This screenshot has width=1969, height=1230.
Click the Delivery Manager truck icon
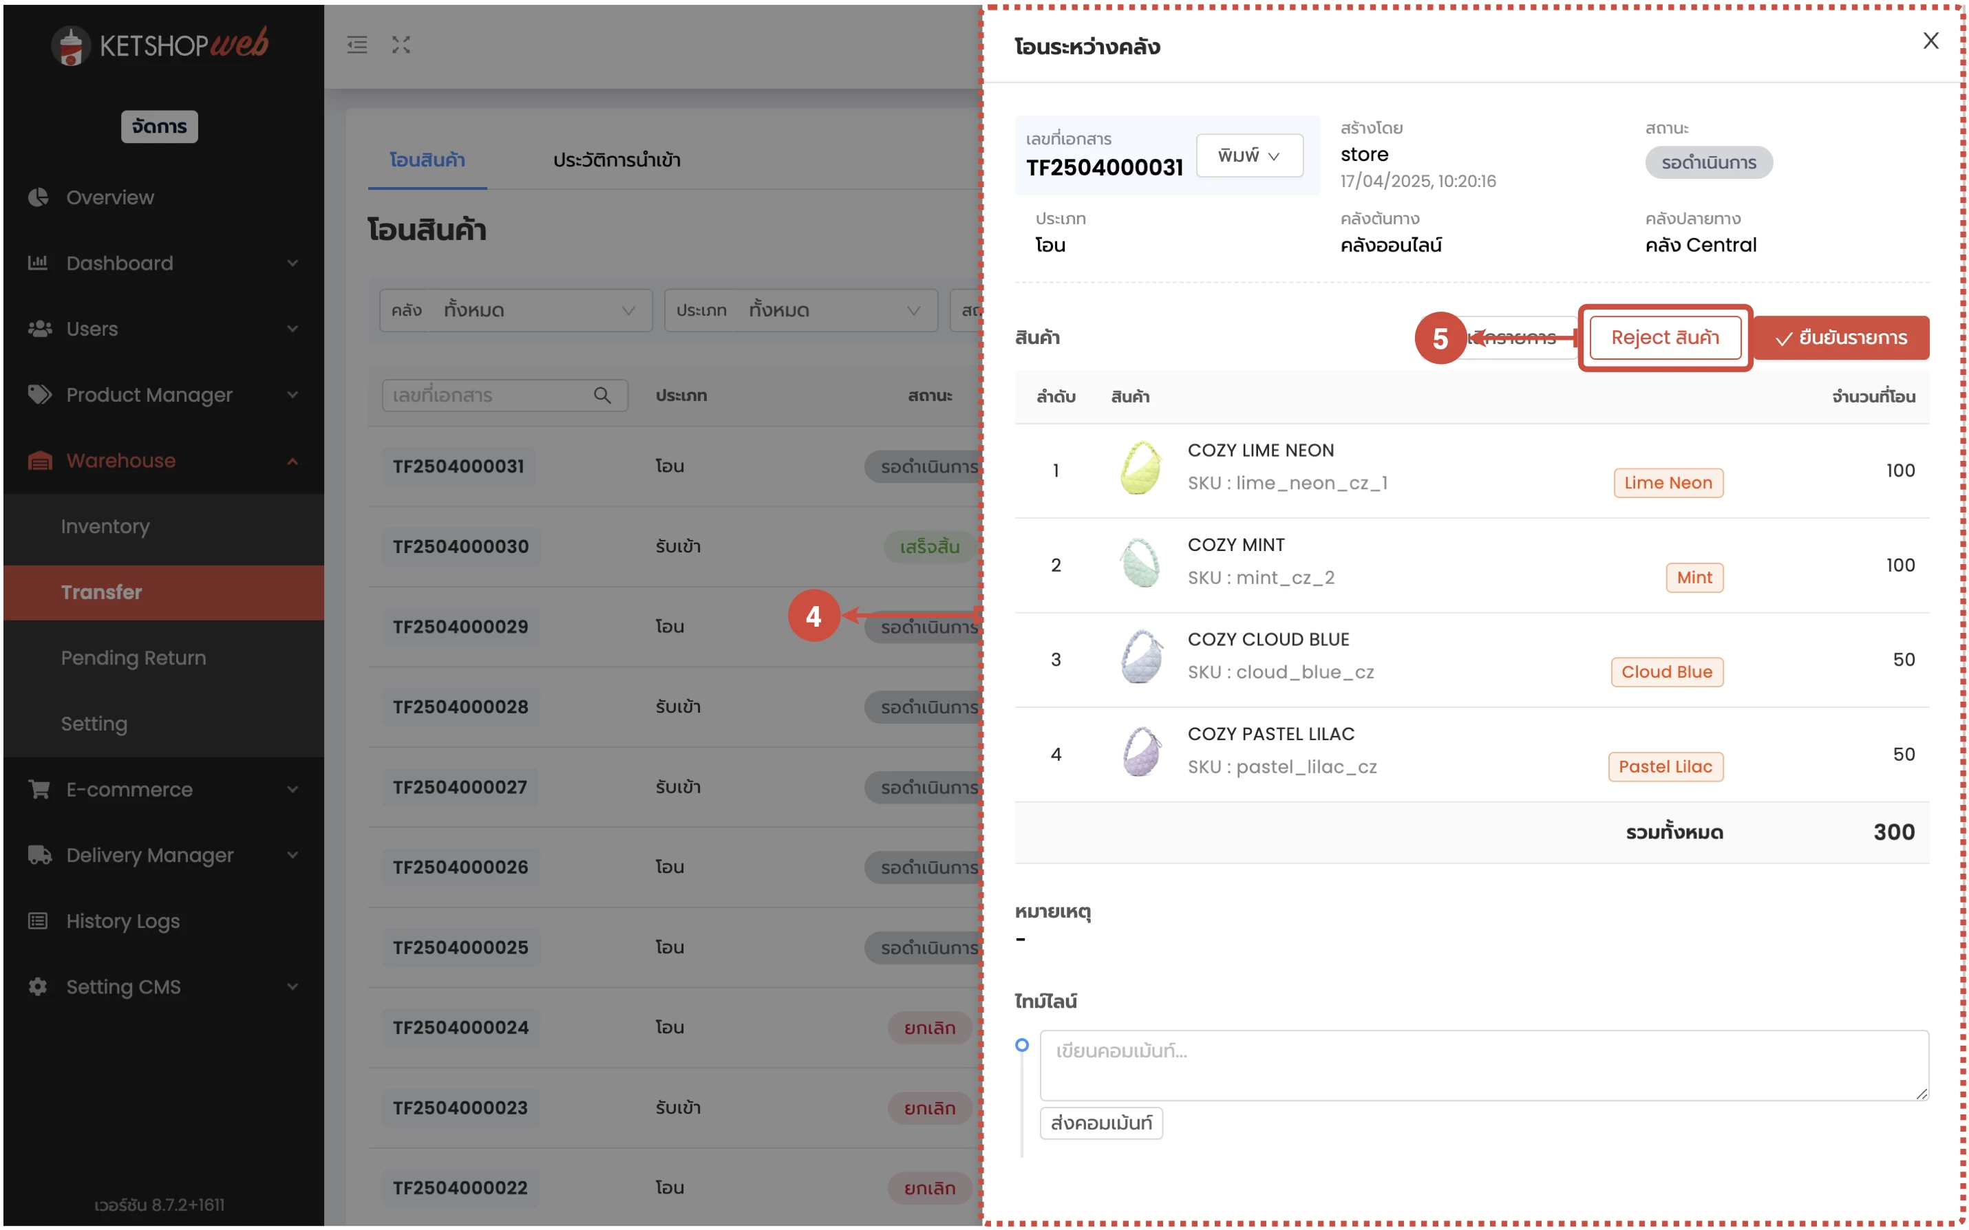tap(39, 855)
